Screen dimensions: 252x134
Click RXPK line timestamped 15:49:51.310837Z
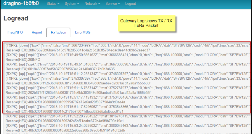pyautogui.click(x=128, y=65)
